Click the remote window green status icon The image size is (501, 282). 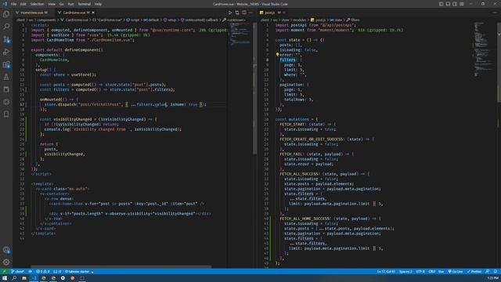(4, 272)
